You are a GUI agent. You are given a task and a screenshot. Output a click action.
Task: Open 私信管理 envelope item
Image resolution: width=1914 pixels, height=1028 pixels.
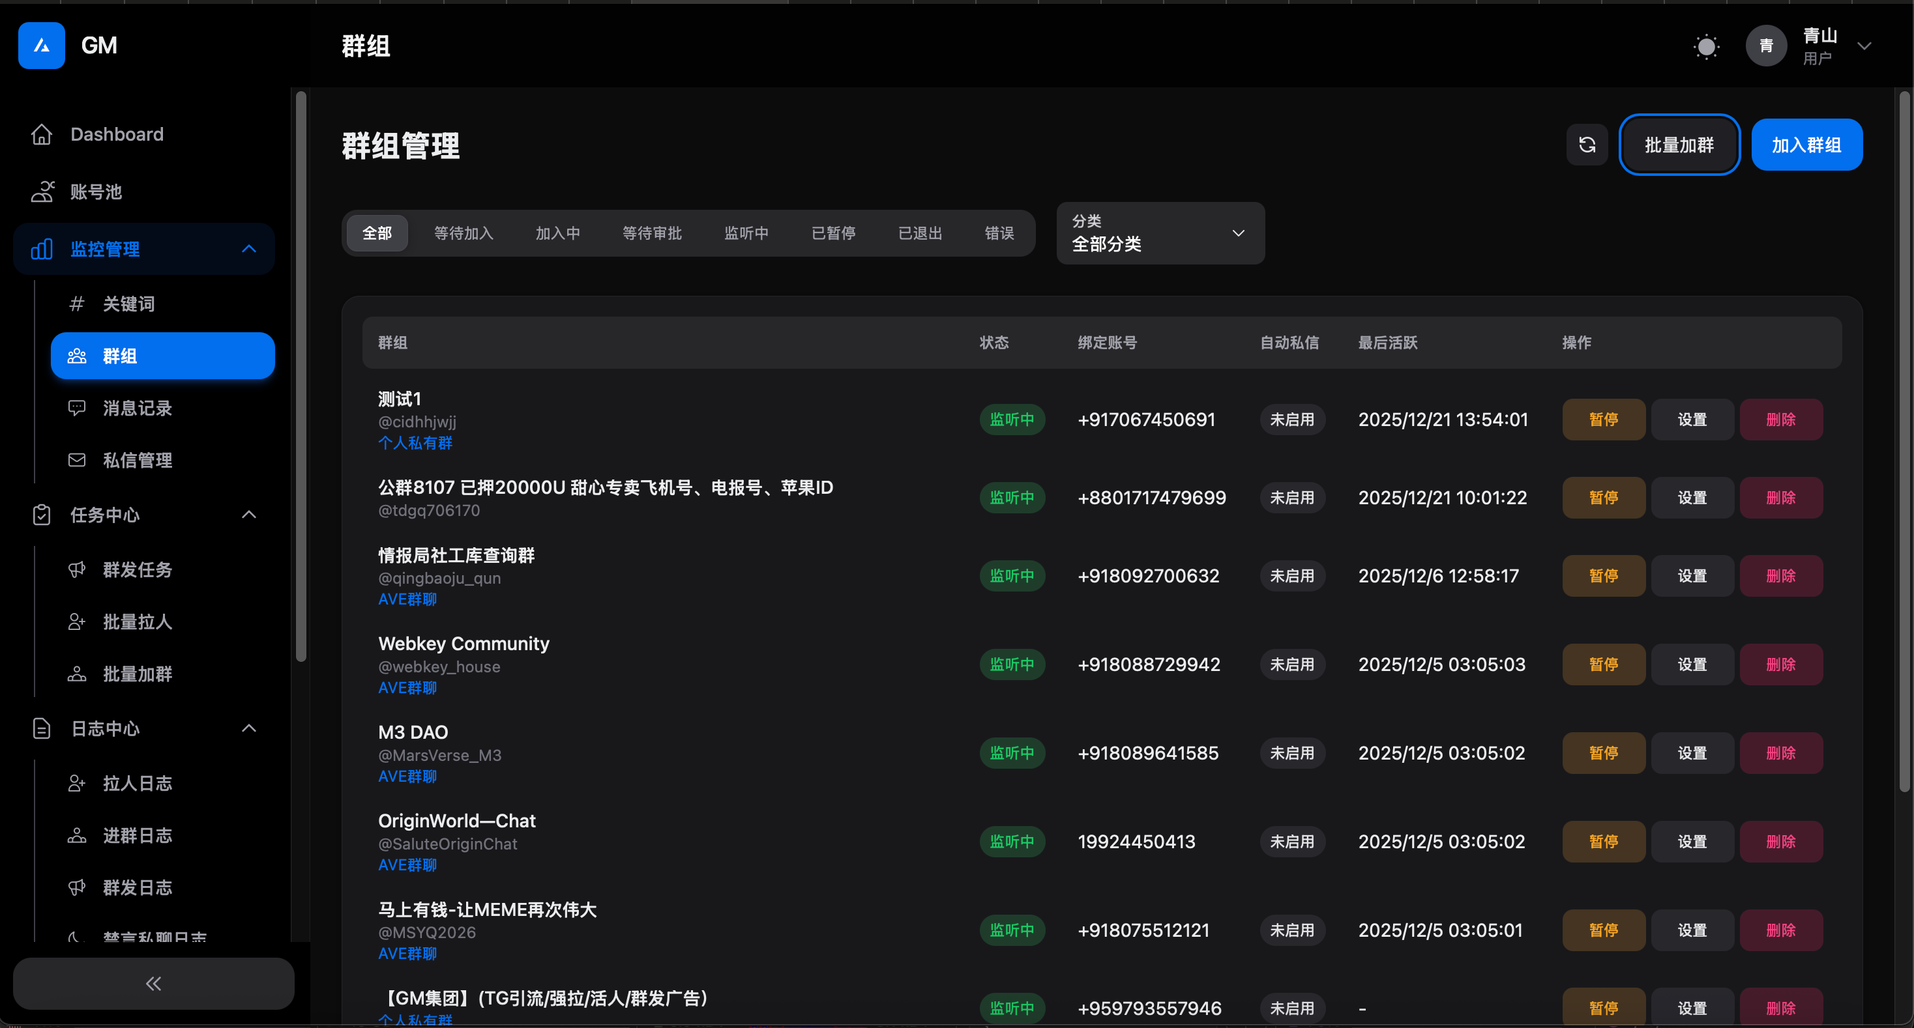137,460
